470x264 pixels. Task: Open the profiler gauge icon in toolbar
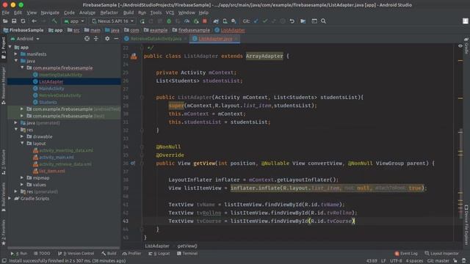point(187,21)
